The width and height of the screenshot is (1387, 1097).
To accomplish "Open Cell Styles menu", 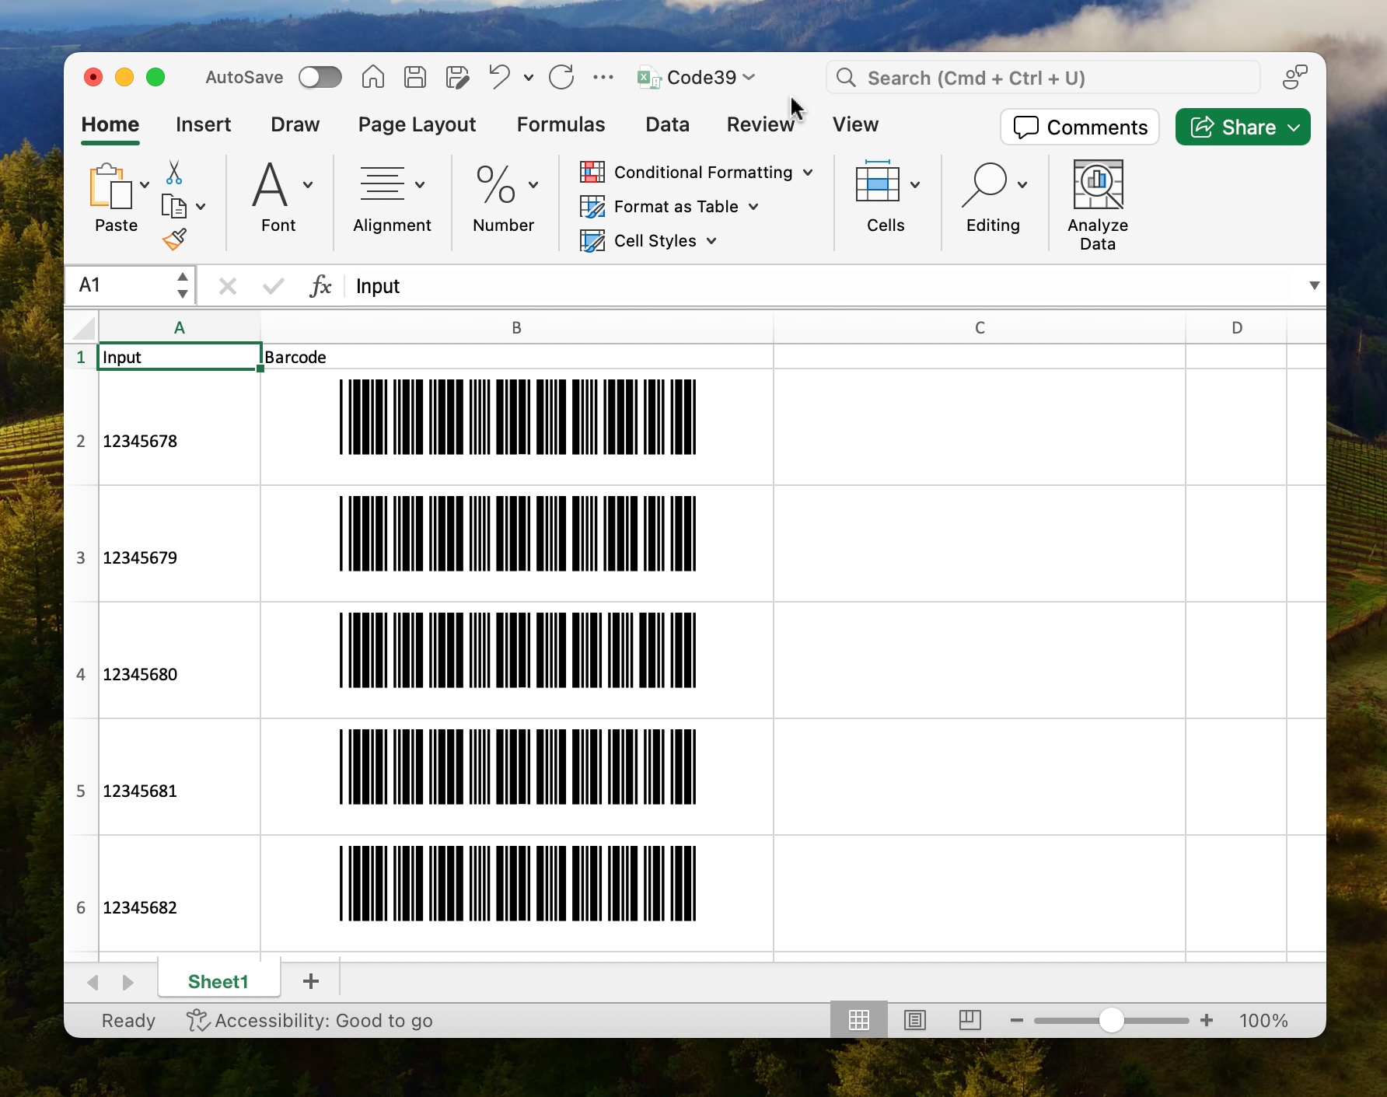I will point(648,240).
